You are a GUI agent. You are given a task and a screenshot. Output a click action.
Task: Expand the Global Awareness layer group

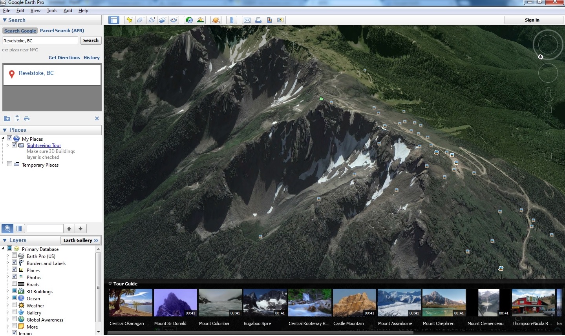click(8, 320)
